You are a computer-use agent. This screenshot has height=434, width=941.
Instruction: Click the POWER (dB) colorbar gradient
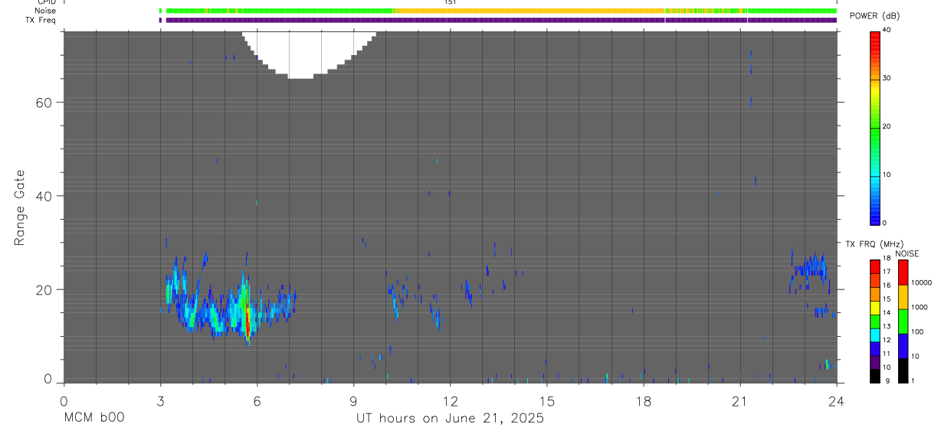[x=875, y=127]
